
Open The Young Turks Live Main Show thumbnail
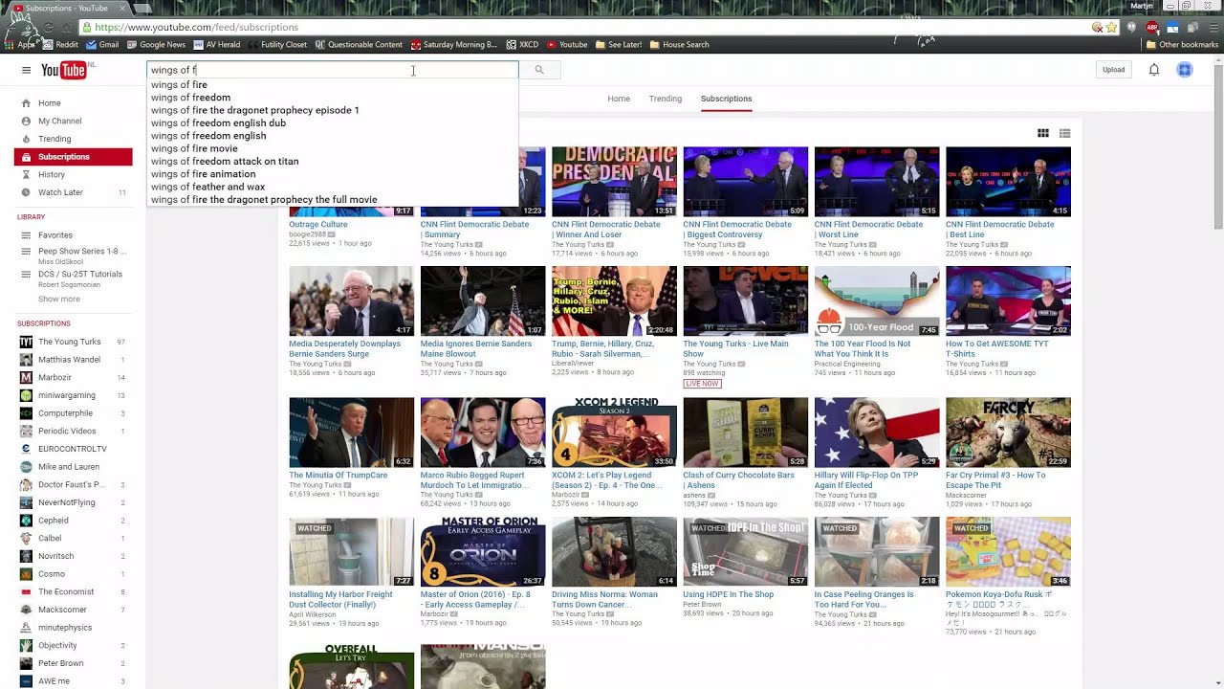click(745, 301)
